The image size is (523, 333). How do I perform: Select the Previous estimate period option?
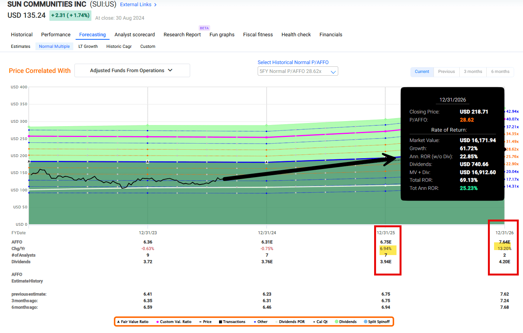(x=446, y=72)
